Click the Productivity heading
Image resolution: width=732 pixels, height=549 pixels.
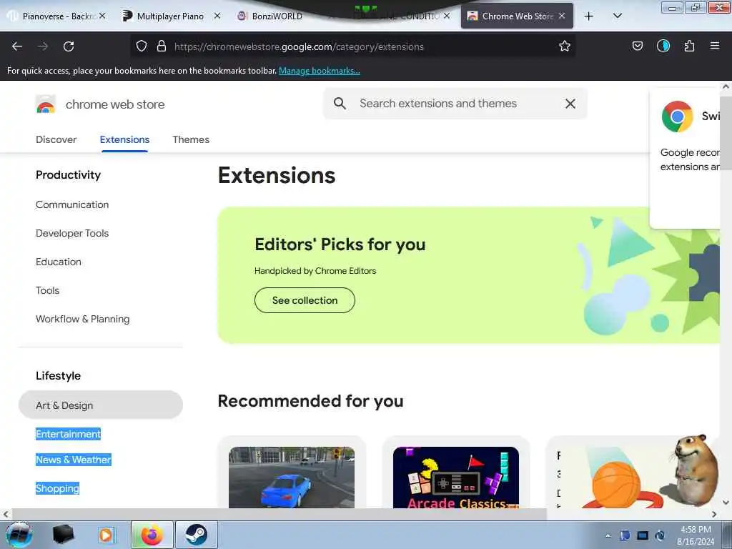pos(68,174)
